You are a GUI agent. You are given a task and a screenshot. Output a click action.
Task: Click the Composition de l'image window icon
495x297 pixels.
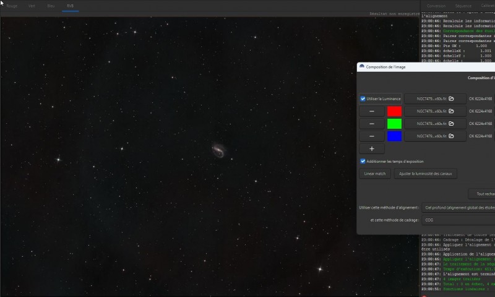[362, 67]
